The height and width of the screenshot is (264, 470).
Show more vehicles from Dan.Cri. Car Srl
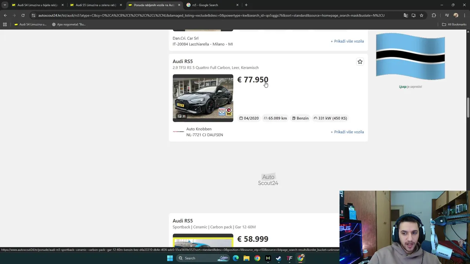(x=347, y=41)
